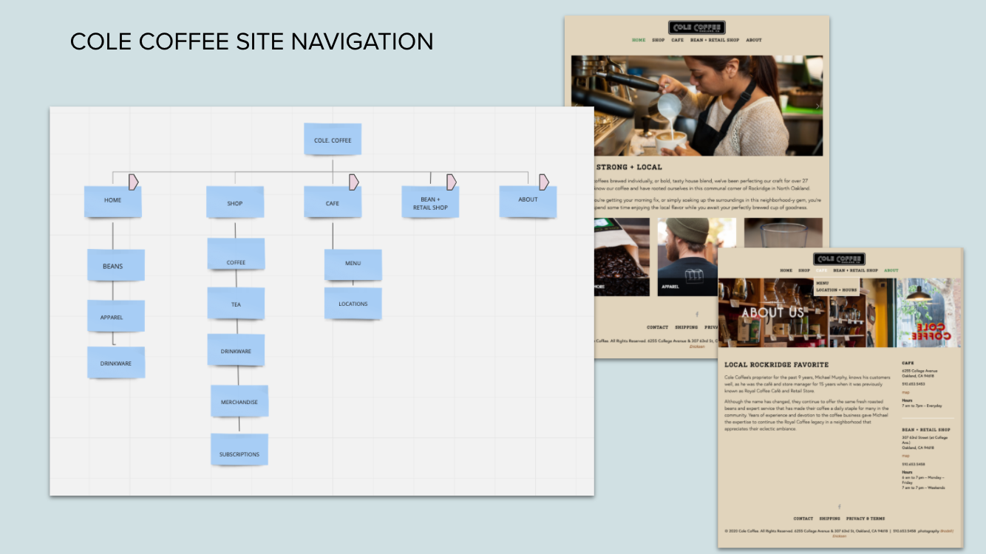Select the COFFEE note under SHOP
This screenshot has height=554, width=986.
[x=236, y=253]
